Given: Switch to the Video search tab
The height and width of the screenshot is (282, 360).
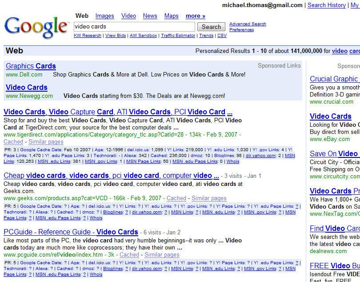Looking at the screenshot, I should pos(128,16).
